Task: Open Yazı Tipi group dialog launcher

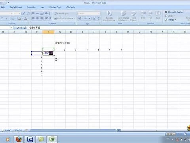Action: click(28, 23)
